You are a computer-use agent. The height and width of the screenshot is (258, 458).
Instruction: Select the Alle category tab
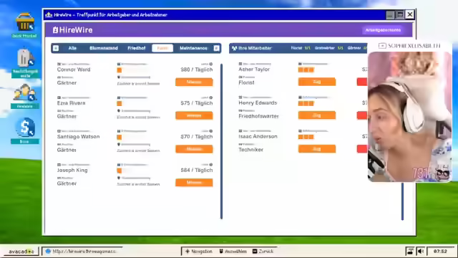(72, 48)
